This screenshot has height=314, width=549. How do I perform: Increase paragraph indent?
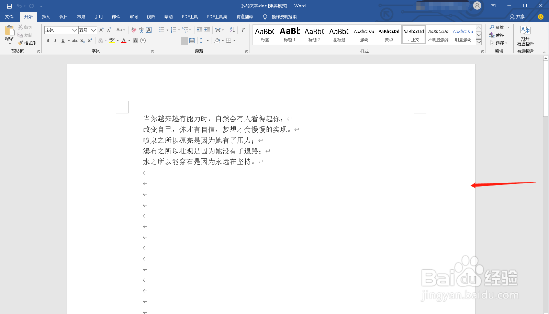pyautogui.click(x=207, y=30)
